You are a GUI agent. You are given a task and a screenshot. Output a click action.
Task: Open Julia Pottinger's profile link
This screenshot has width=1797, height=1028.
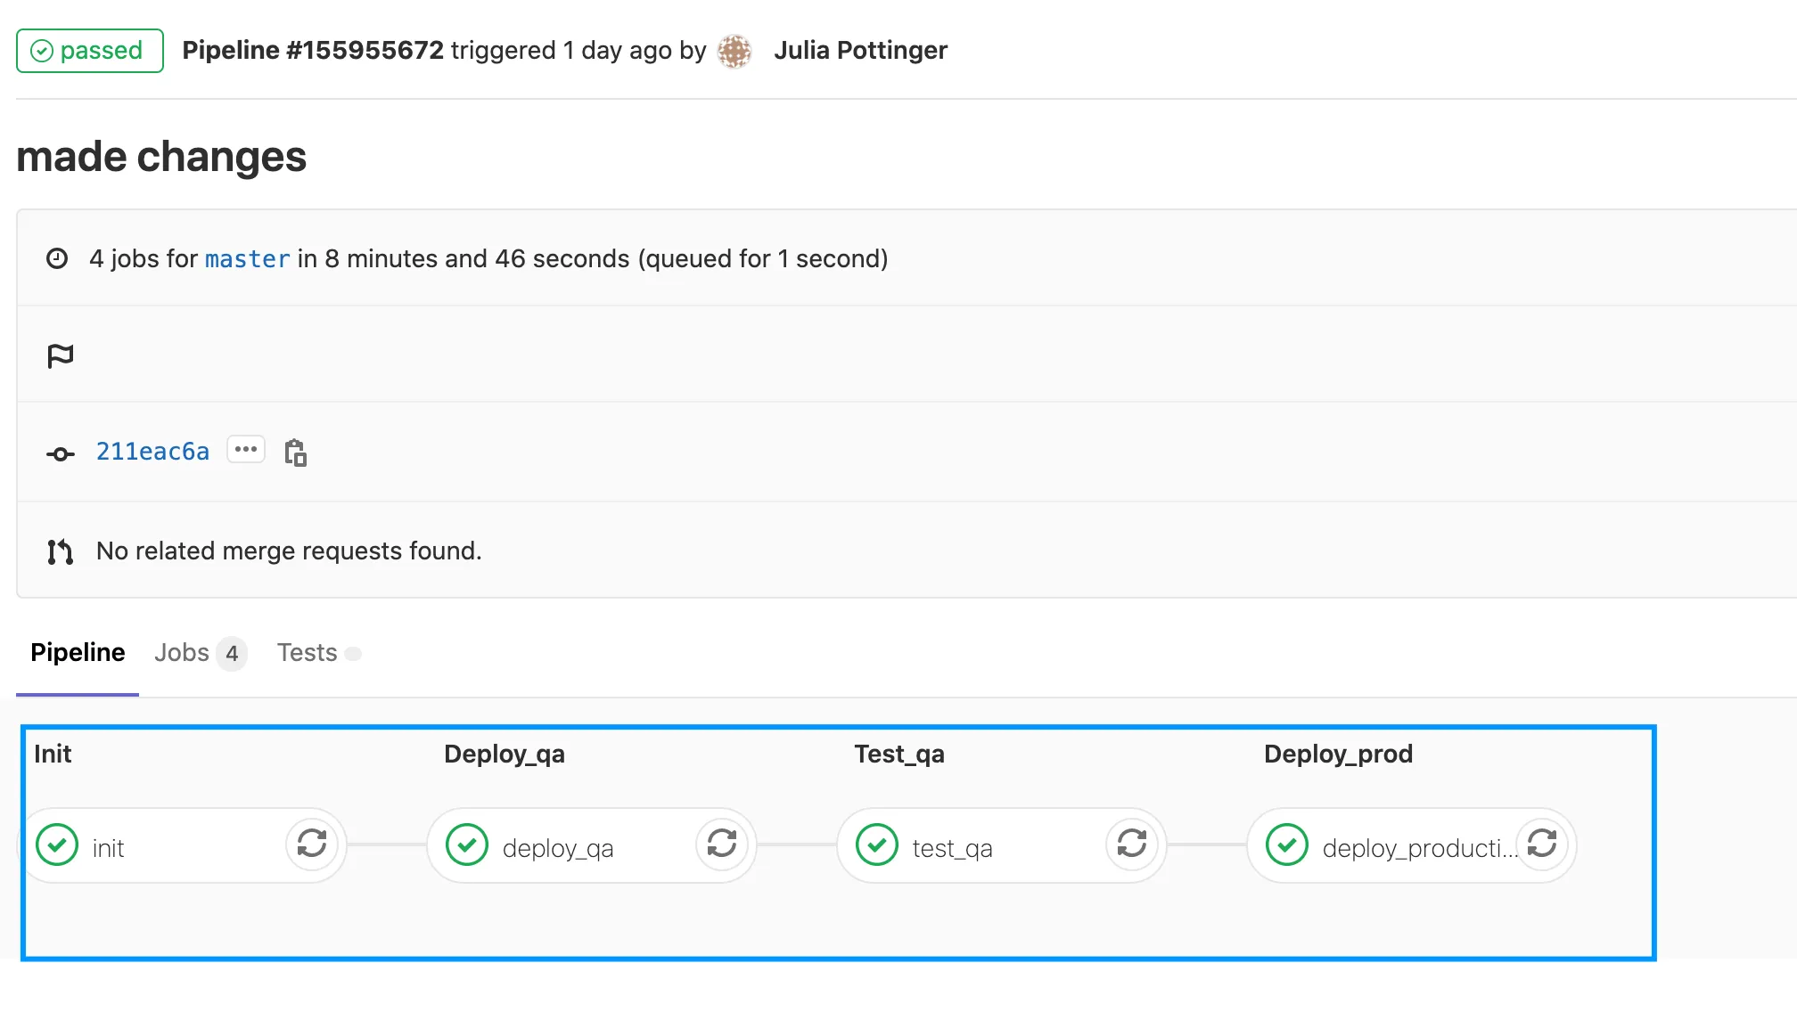point(860,51)
